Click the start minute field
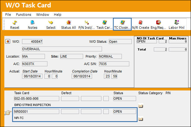 (55, 76)
